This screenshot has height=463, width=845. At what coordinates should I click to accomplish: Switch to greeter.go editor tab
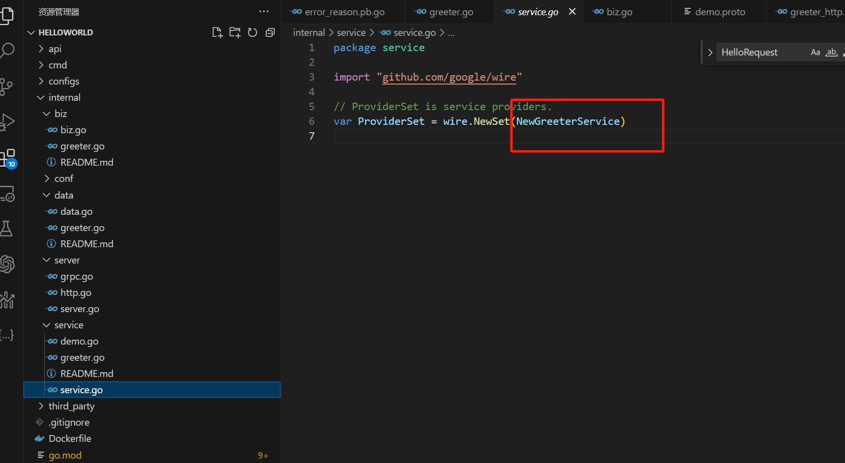[451, 12]
